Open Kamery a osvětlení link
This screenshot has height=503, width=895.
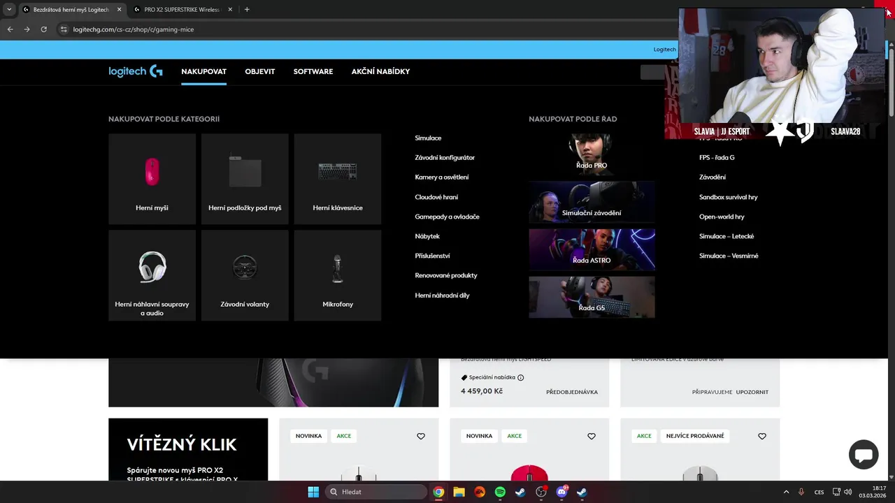442,177
